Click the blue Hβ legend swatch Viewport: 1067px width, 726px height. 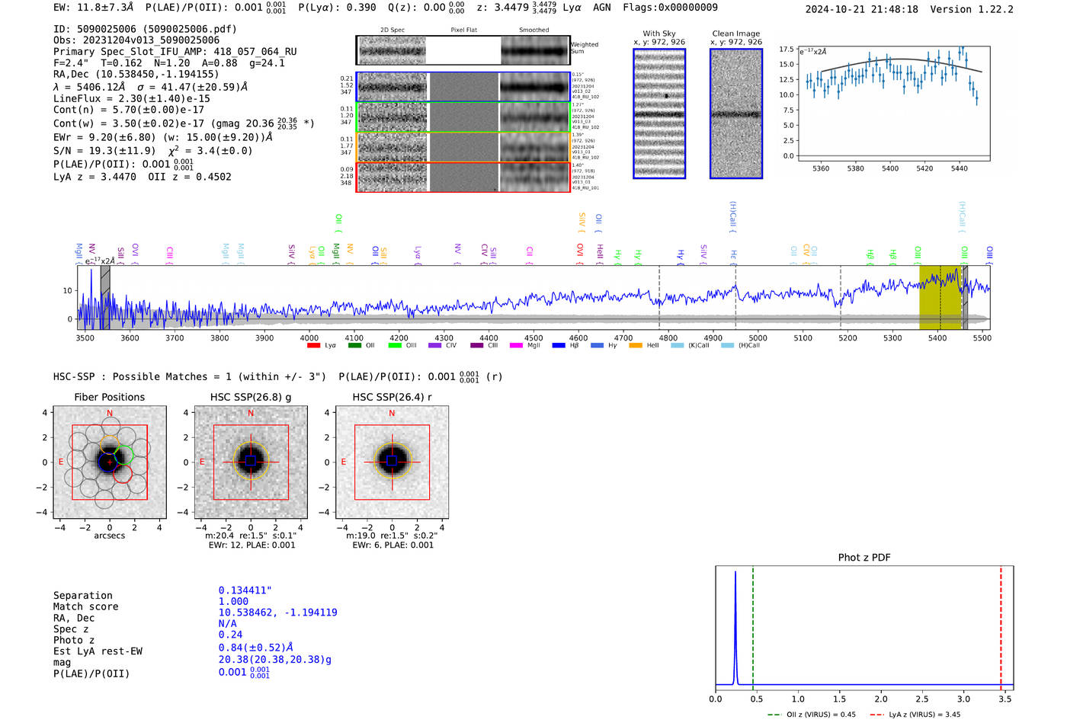pyautogui.click(x=559, y=345)
